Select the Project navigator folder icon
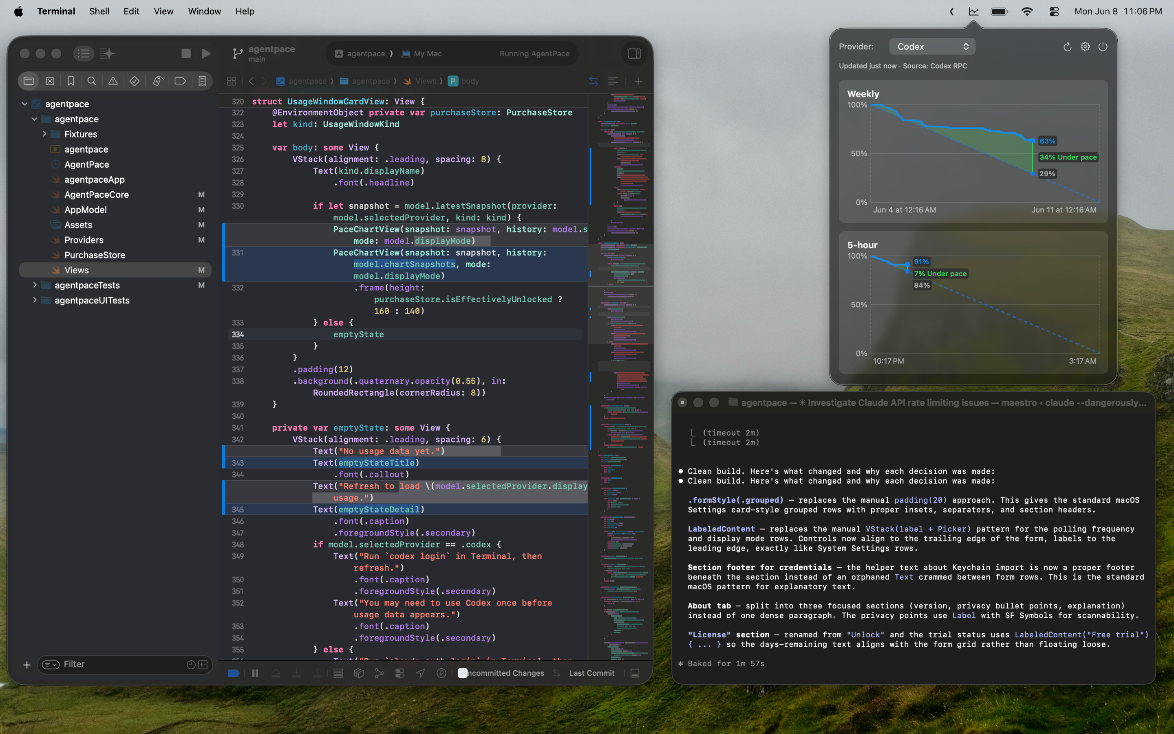1174x734 pixels. pos(29,81)
